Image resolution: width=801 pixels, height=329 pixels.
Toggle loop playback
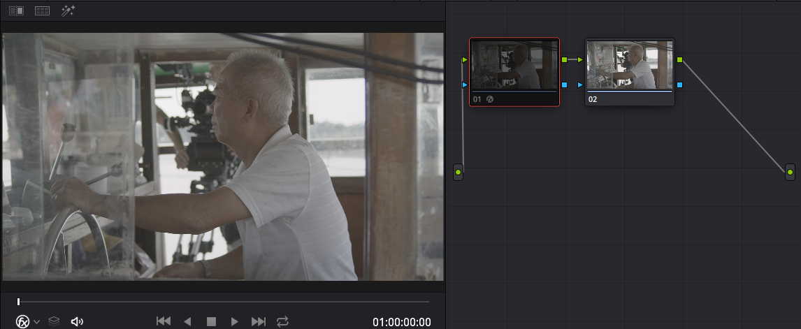282,321
